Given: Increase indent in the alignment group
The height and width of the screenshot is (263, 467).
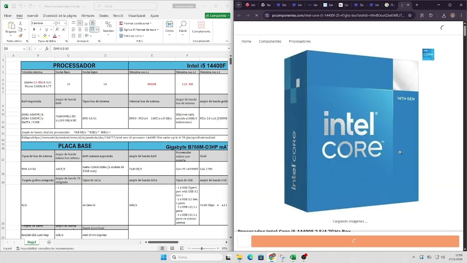Looking at the screenshot, I should click(x=80, y=36).
